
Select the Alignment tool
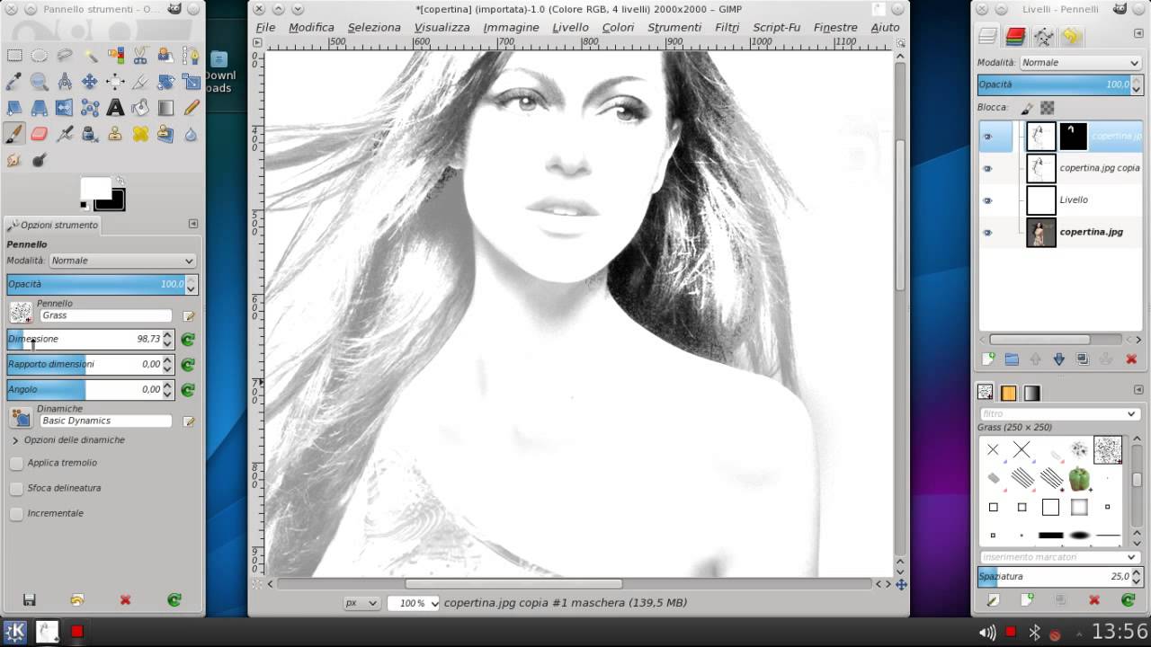click(x=115, y=82)
